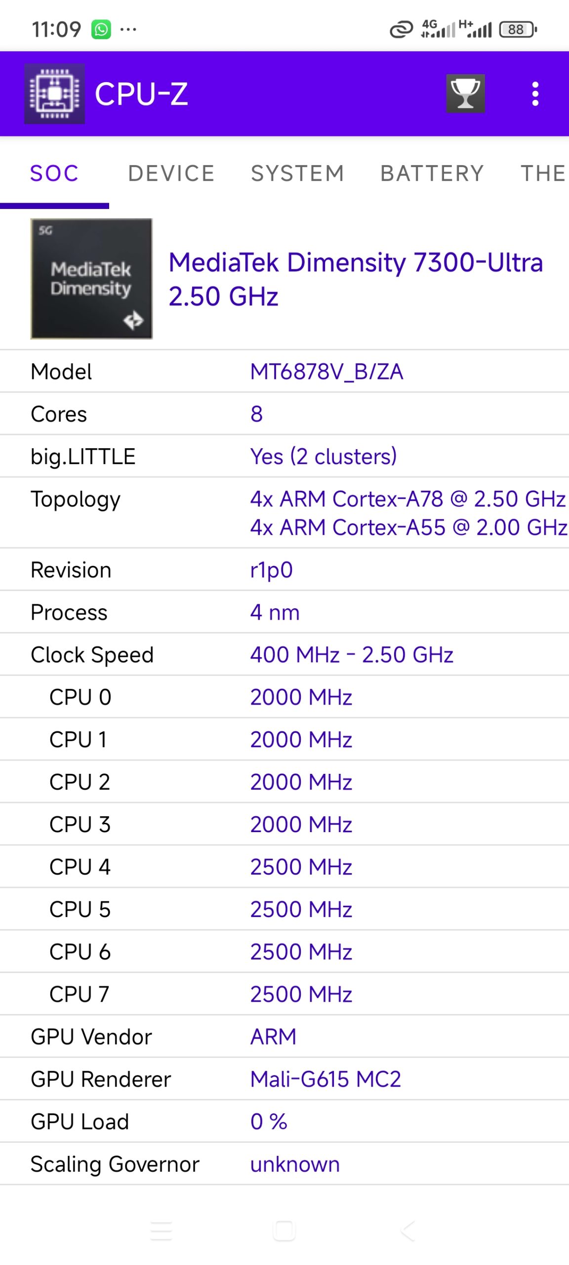Screen dimensions: 569x1265
Task: Open the three-dot overflow menu
Action: 535,93
